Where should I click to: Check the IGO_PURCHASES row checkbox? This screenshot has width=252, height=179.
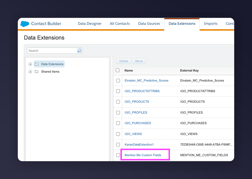(x=118, y=123)
